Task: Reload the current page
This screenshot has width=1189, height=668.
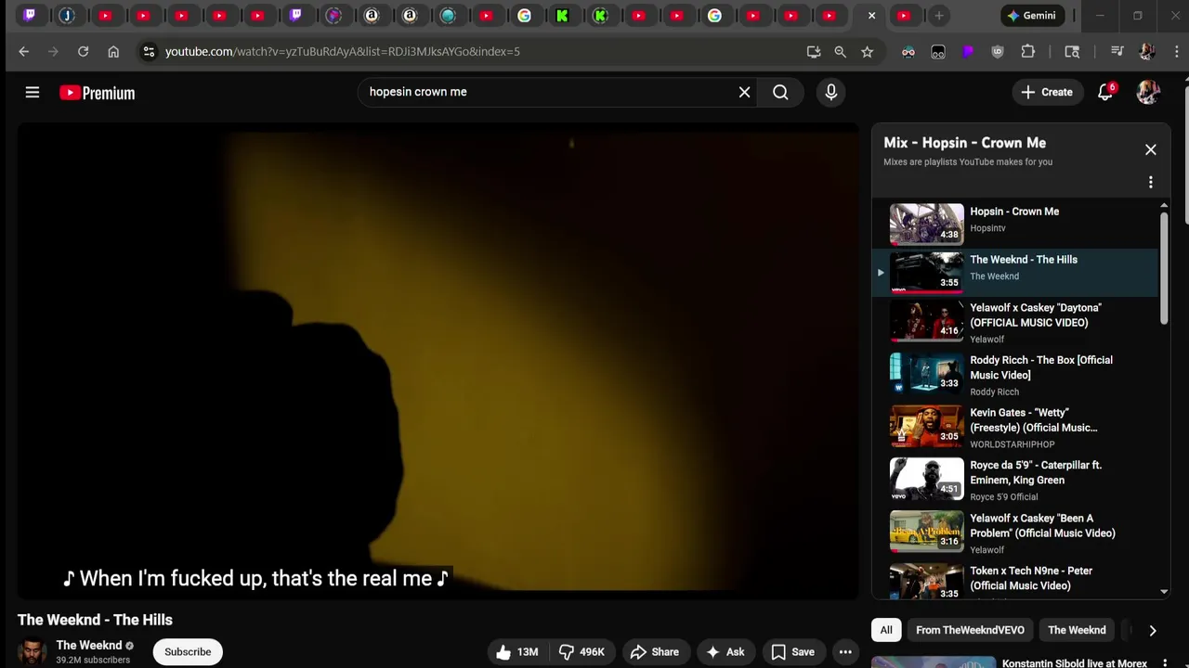Action: [83, 51]
